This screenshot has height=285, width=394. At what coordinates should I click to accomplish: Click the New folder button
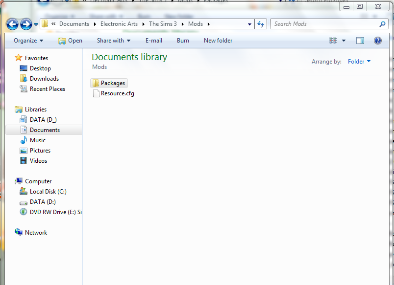(x=218, y=41)
